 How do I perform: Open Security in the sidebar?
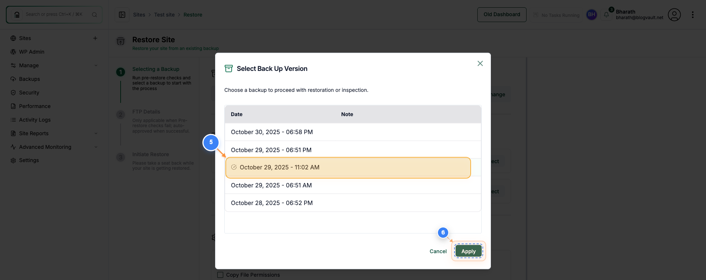(29, 93)
